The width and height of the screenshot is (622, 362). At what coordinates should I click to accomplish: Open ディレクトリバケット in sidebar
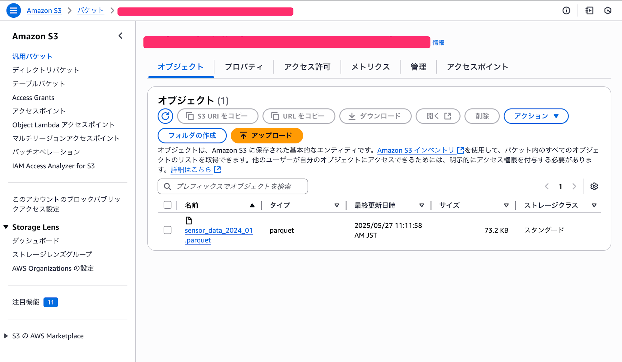(x=46, y=70)
